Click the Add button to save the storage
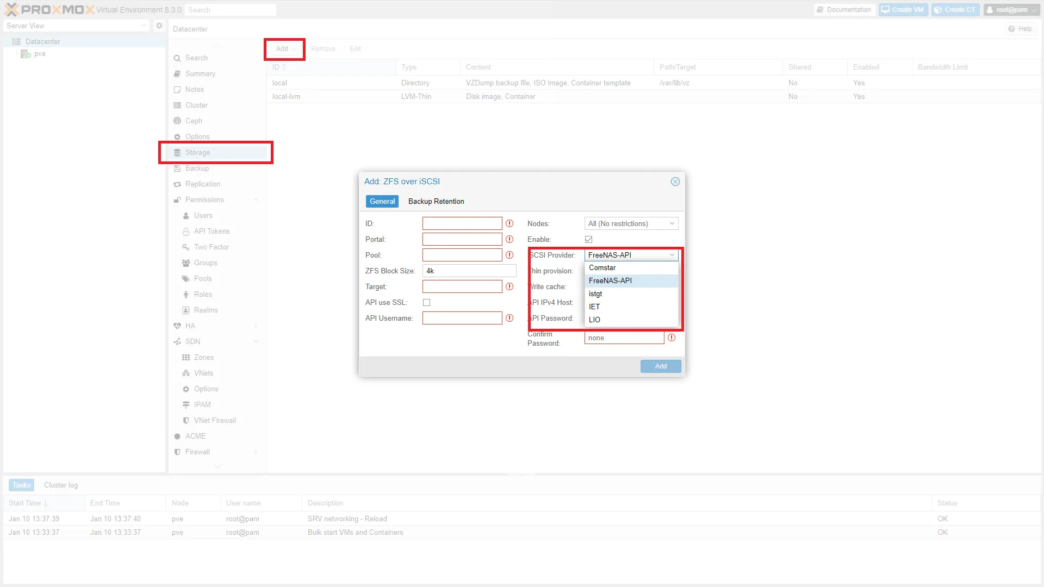Viewport: 1044px width, 587px height. [x=660, y=366]
